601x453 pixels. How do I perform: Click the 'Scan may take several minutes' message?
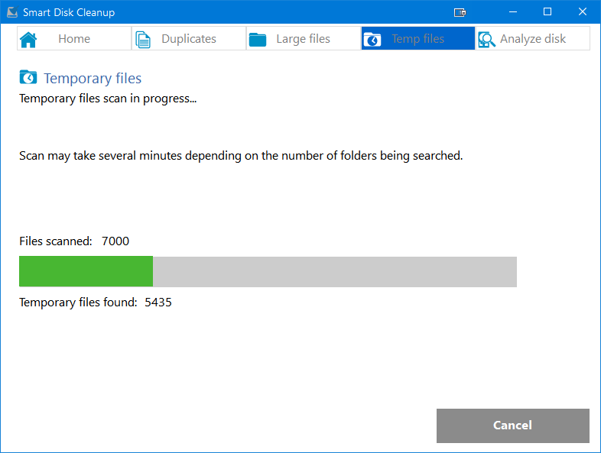click(x=241, y=156)
